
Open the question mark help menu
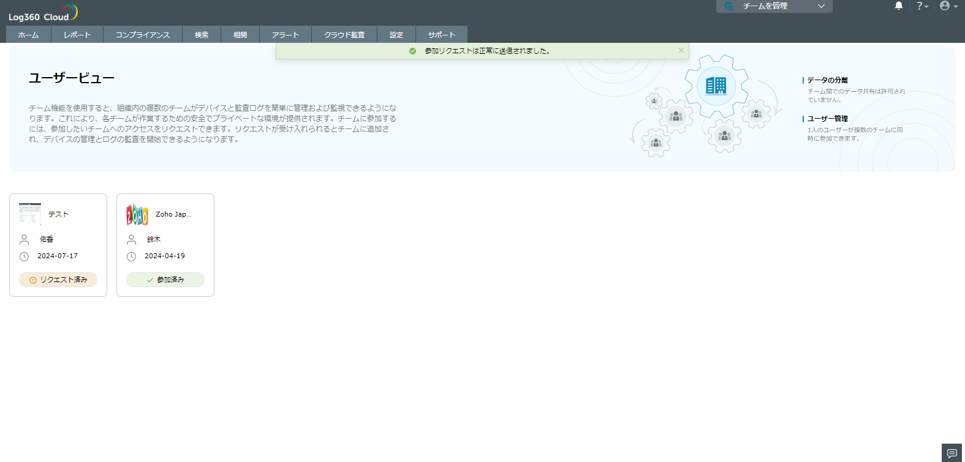coord(922,6)
